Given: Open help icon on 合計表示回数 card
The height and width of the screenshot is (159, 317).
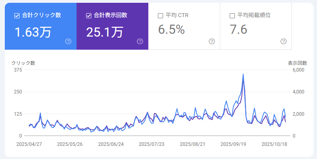Looking at the screenshot, I should [140, 41].
